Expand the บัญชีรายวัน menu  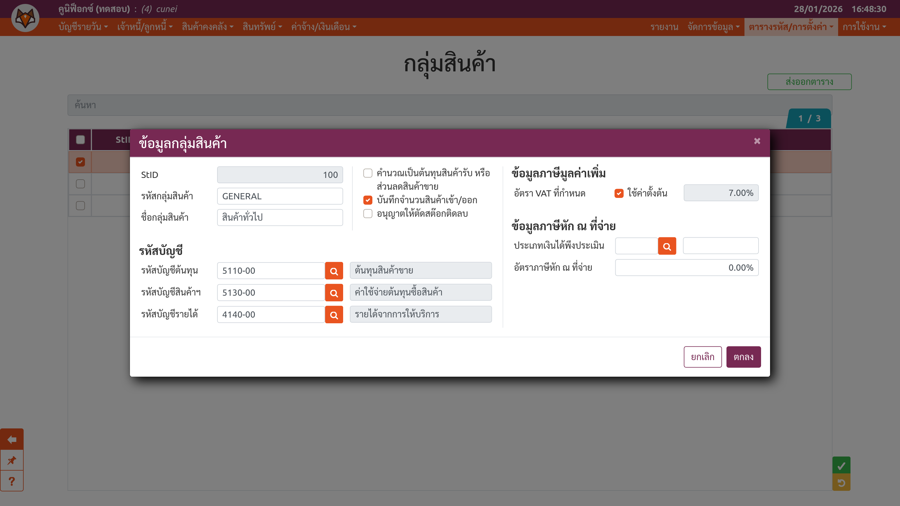pos(83,27)
